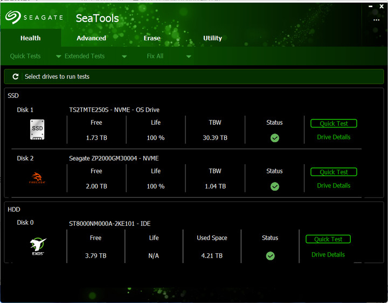This screenshot has width=388, height=303.
Task: Expand the Fix All dropdown arrow
Action: click(x=189, y=57)
